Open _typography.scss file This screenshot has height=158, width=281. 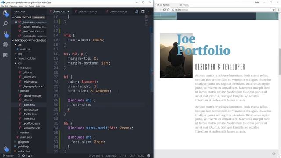pyautogui.click(x=33, y=86)
